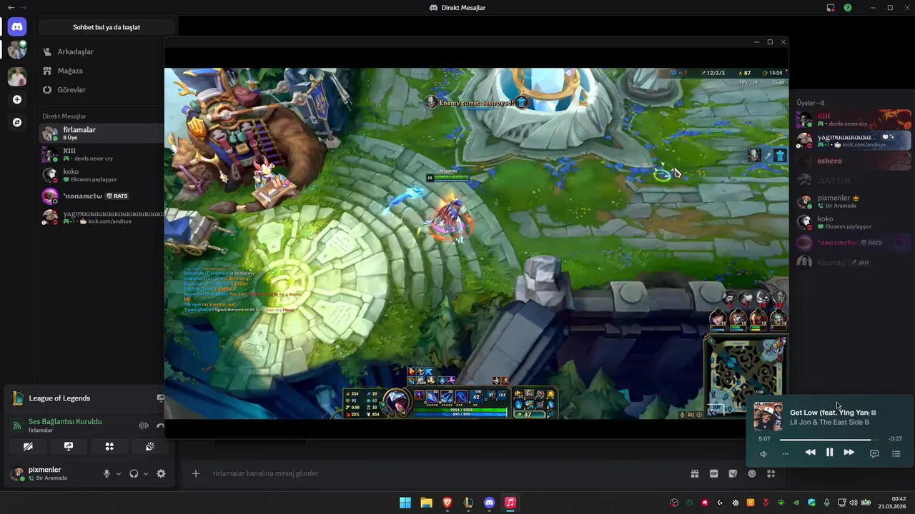The height and width of the screenshot is (514, 915).
Task: Click the screen share button in voice panel
Action: coord(69,446)
